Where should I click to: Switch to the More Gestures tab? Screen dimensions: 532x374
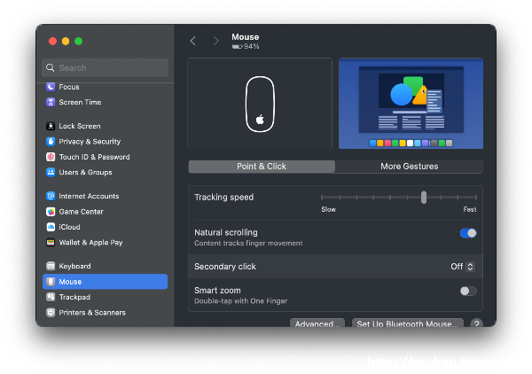[409, 167]
